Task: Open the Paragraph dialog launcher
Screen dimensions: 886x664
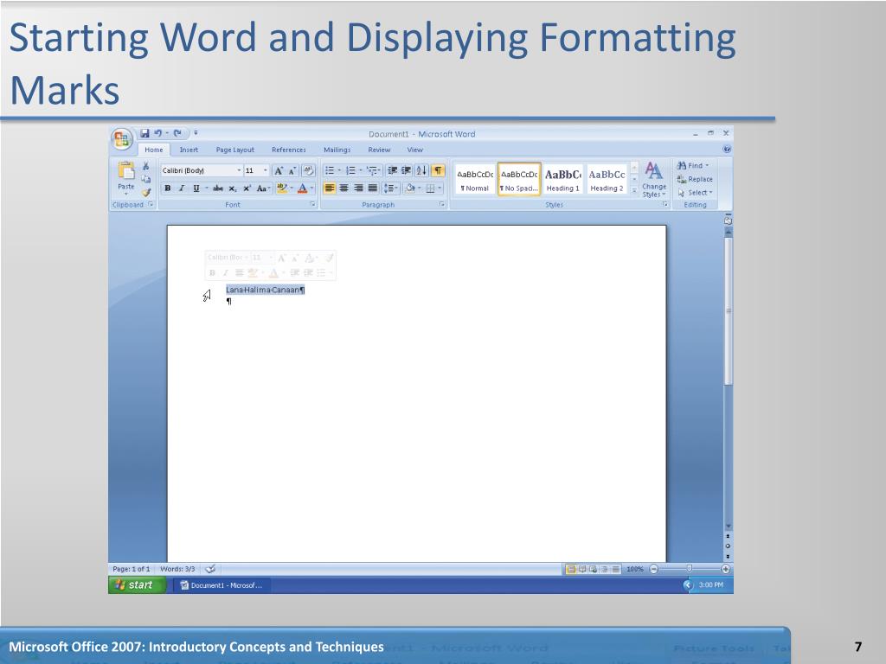Action: 442,204
